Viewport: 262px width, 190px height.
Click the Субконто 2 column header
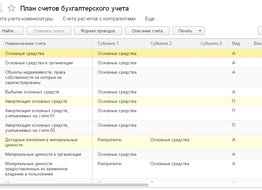[x=170, y=44]
